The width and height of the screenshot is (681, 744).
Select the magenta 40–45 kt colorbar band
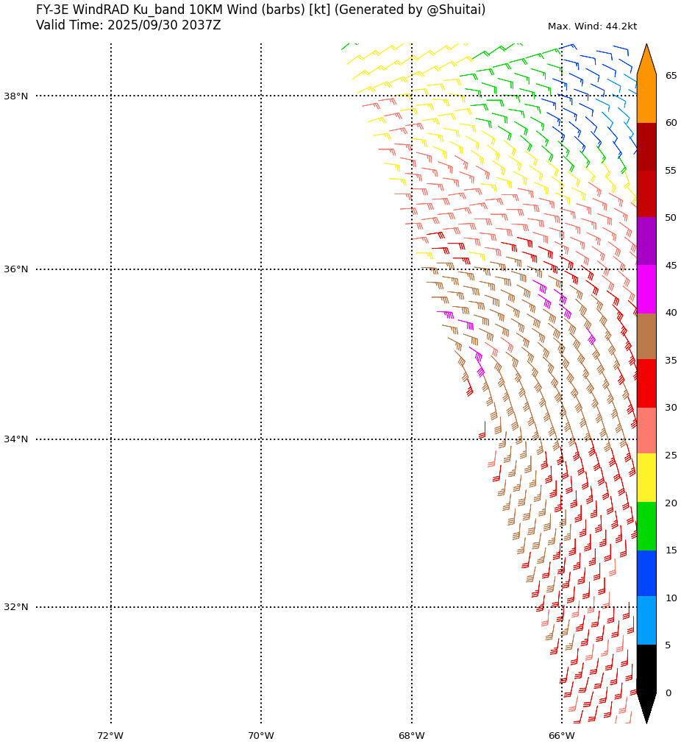point(646,289)
